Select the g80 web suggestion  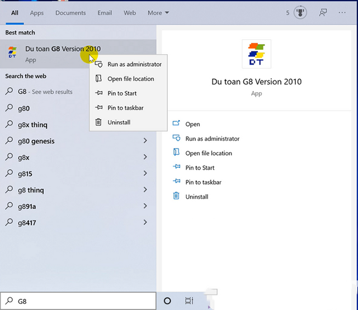click(23, 108)
